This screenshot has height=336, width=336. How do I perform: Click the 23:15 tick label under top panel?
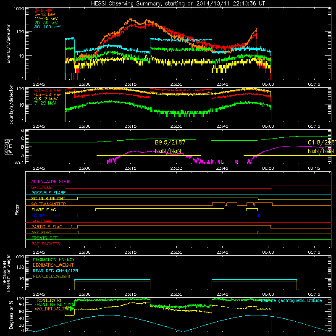130,84
